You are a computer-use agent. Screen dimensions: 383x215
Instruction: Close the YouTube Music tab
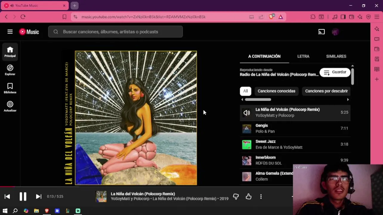pyautogui.click(x=64, y=6)
